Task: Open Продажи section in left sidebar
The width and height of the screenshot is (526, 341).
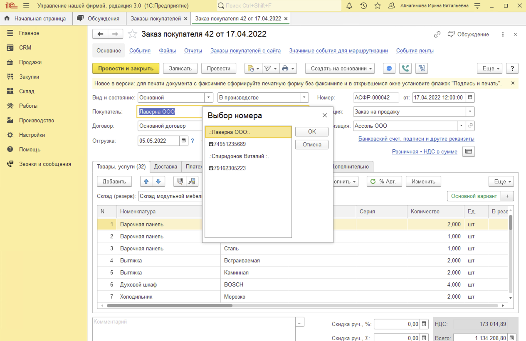Action: [30, 62]
